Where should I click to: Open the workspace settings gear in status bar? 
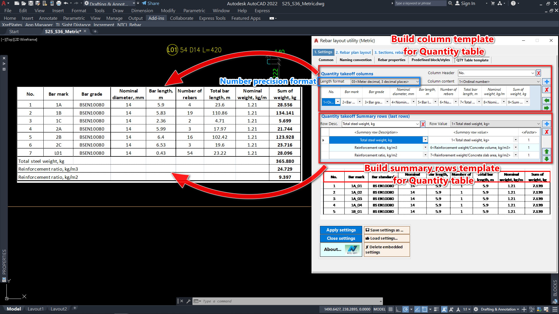pyautogui.click(x=476, y=309)
